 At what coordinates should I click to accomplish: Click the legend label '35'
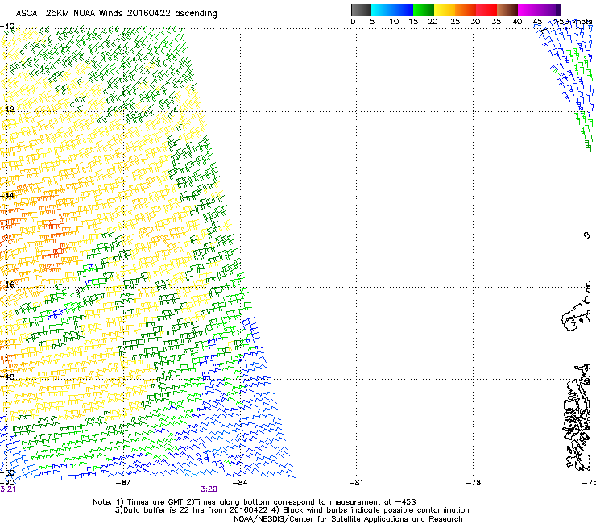point(496,22)
